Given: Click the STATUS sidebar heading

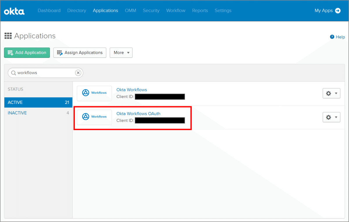Looking at the screenshot, I should pos(15,89).
